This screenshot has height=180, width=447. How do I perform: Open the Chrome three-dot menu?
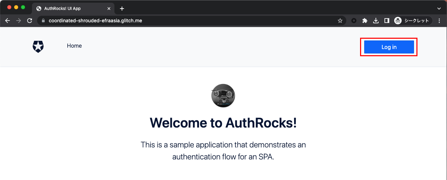pos(439,21)
